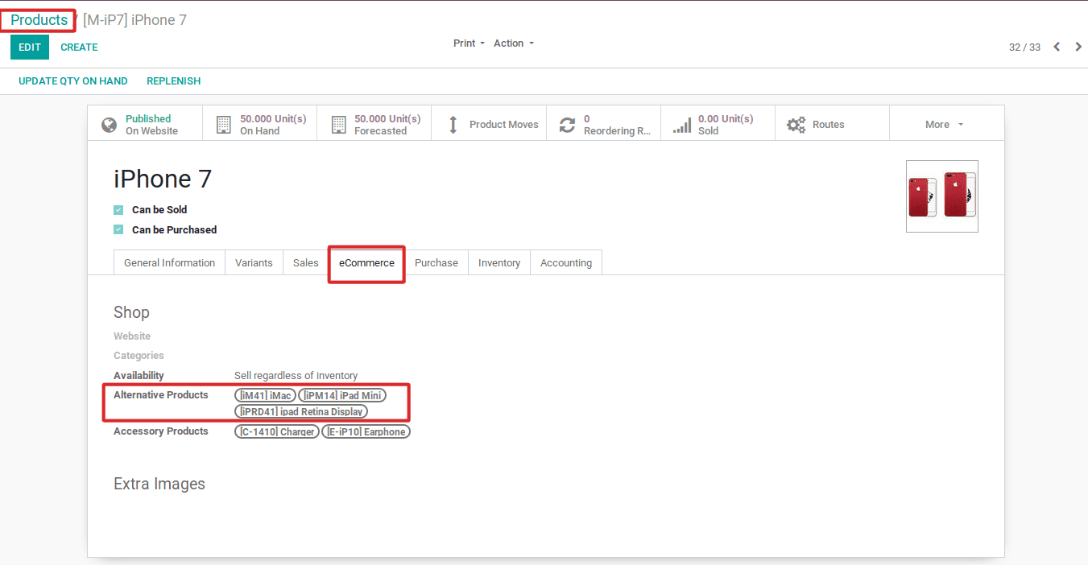Click the iPhone 7 product title
The height and width of the screenshot is (565, 1088).
(163, 179)
